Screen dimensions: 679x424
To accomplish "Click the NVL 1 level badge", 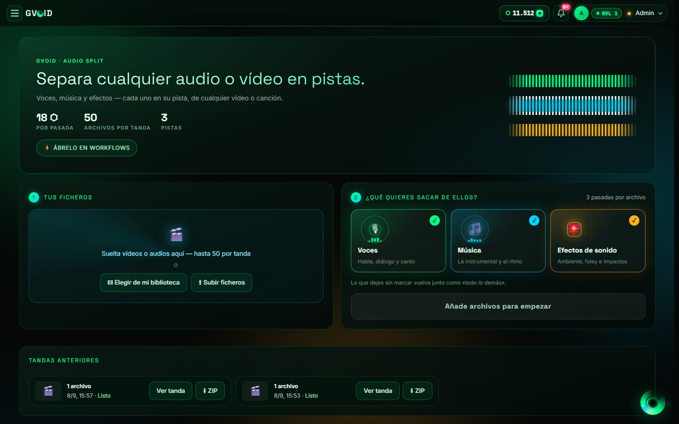I will pyautogui.click(x=606, y=13).
